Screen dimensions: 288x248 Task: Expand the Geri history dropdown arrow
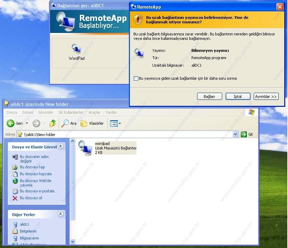(x=27, y=123)
